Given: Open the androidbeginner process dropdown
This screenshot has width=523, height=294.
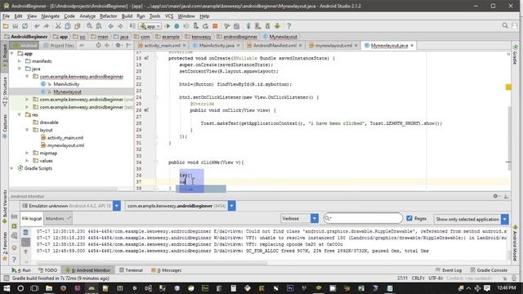Looking at the screenshot, I should [232, 206].
